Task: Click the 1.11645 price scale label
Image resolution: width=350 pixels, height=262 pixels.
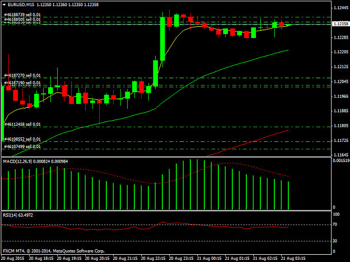Action: click(341, 155)
